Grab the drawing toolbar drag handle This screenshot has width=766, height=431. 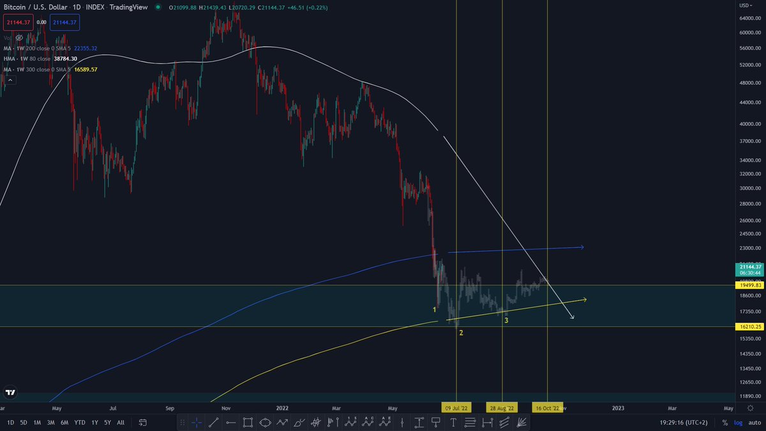click(183, 422)
